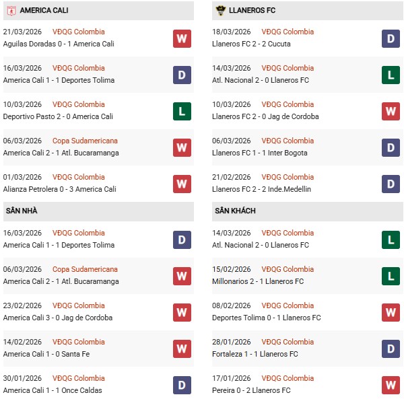Click the Llaneros FC team crest icon

[220, 11]
